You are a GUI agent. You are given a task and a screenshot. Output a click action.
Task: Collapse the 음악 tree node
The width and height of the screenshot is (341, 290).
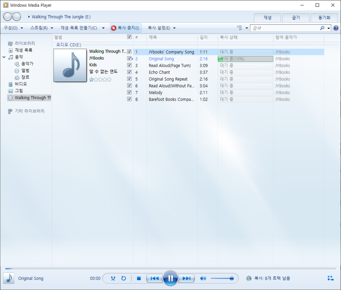tap(4, 57)
